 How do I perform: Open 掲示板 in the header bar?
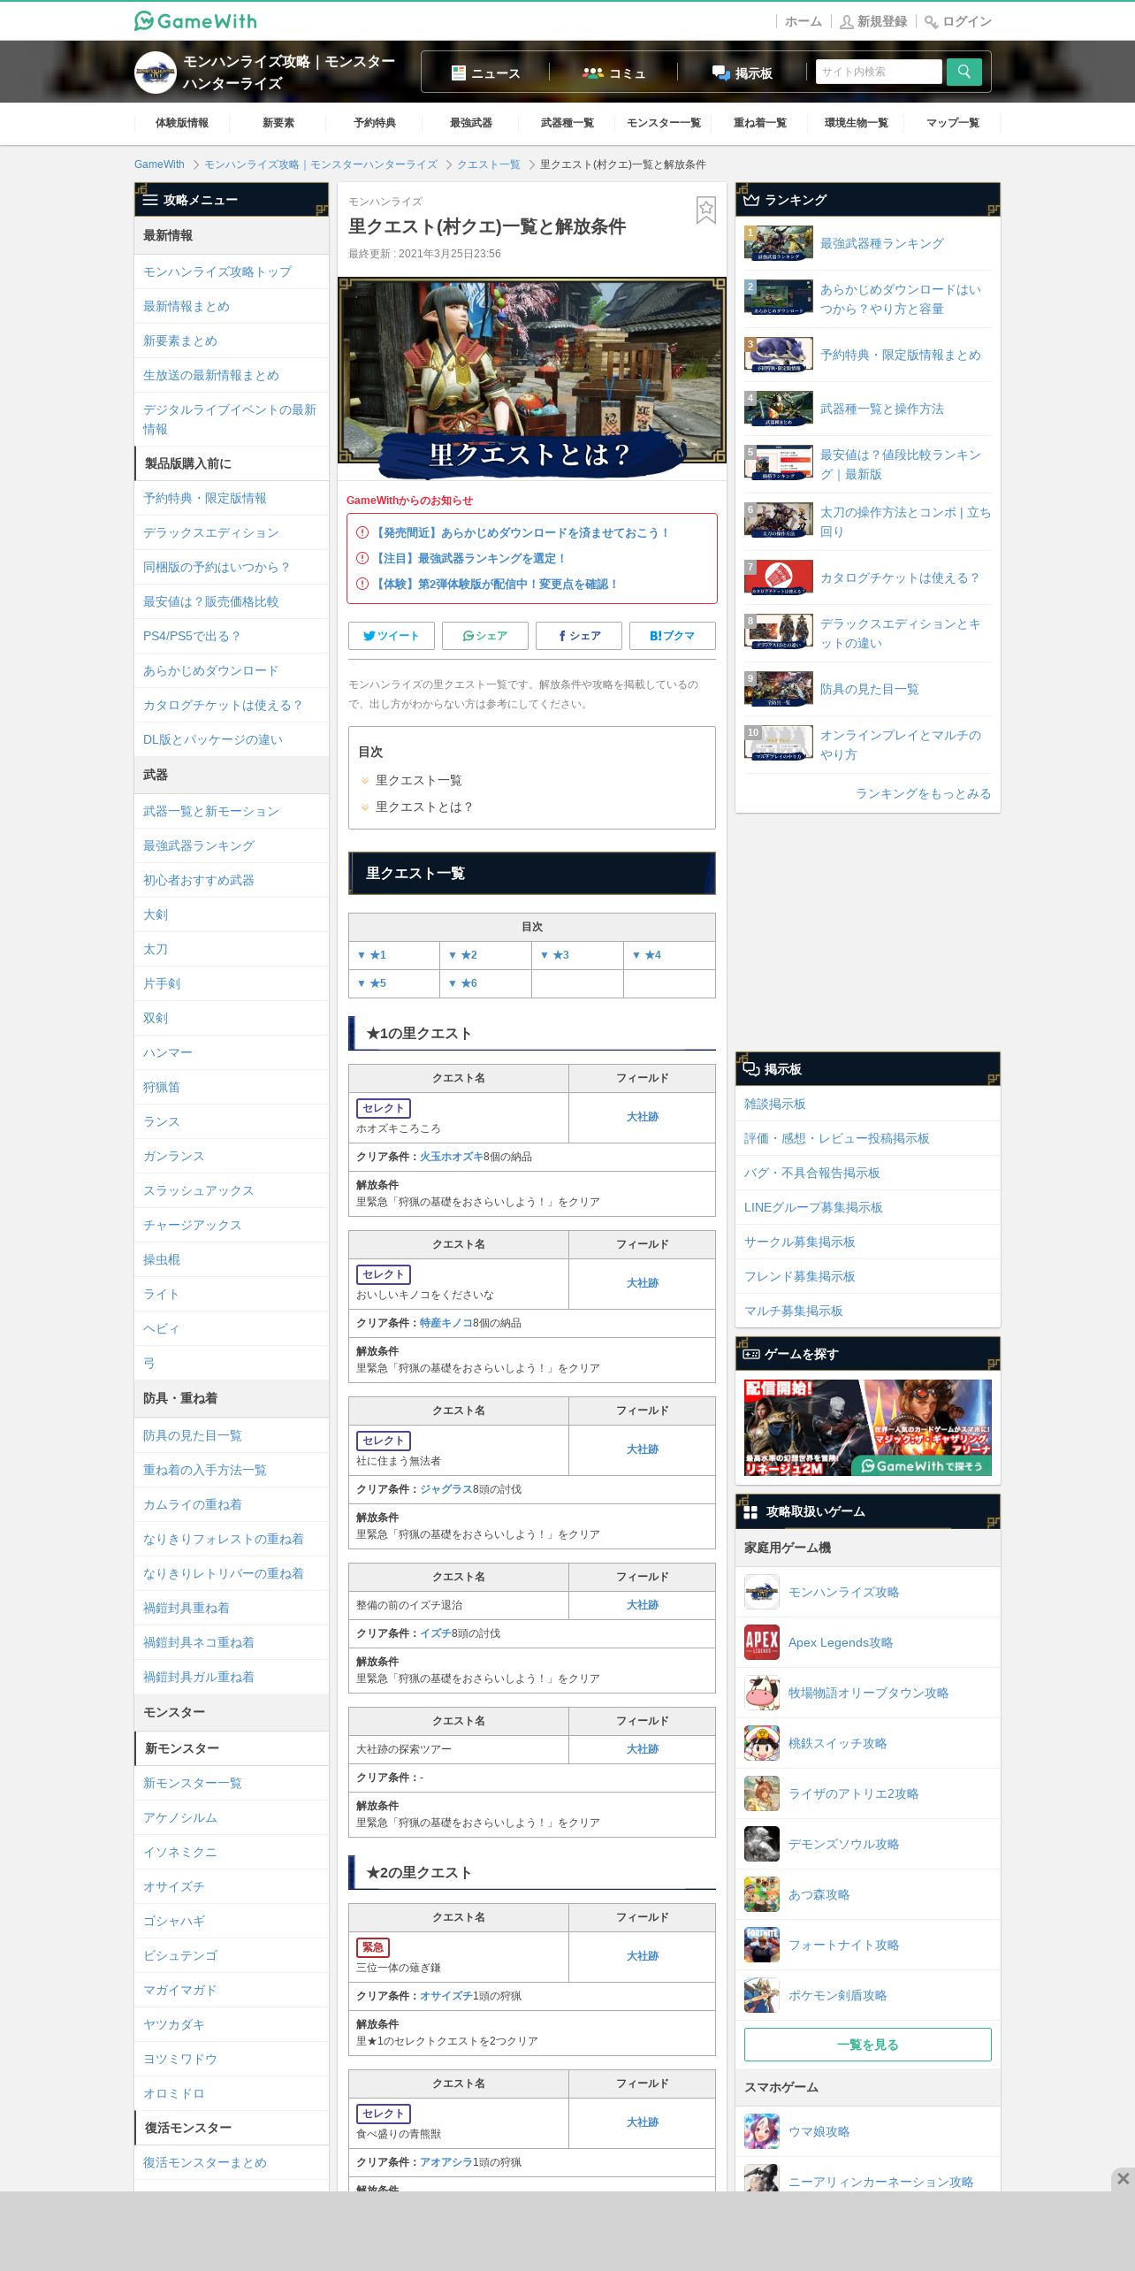coord(743,73)
